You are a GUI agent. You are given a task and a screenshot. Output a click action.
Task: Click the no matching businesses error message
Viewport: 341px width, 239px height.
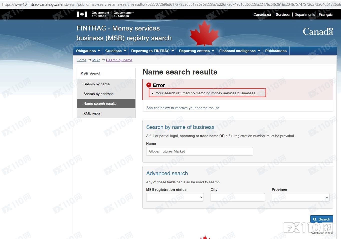(x=206, y=93)
